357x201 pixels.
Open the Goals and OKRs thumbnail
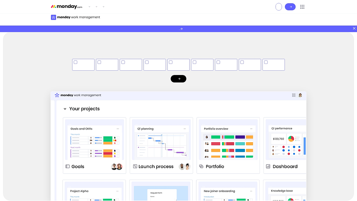click(x=95, y=140)
